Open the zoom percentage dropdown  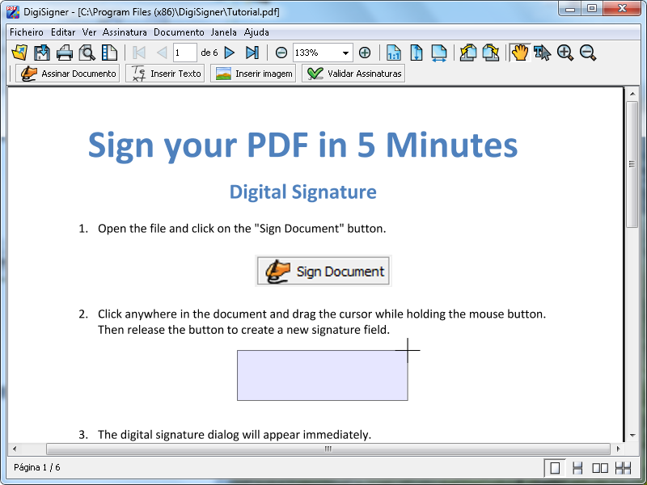pos(346,53)
